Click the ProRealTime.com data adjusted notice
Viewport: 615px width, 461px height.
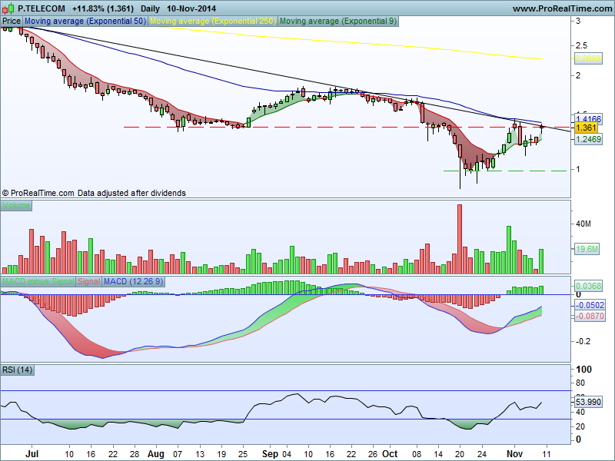[94, 193]
